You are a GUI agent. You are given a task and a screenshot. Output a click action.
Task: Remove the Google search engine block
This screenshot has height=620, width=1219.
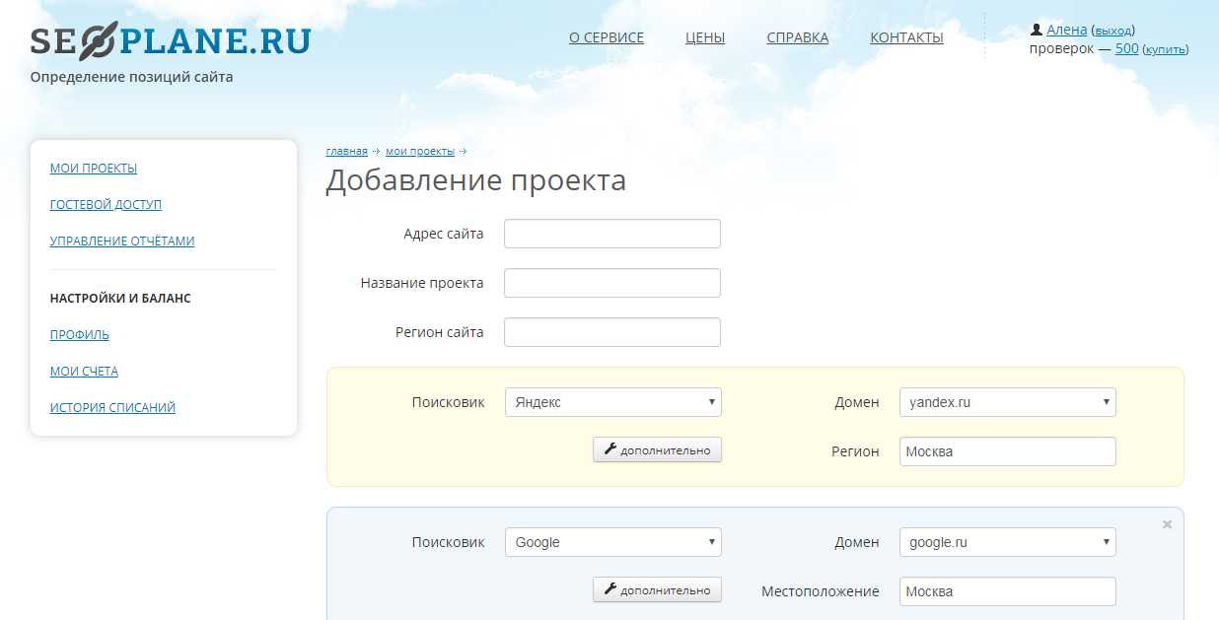(1167, 524)
